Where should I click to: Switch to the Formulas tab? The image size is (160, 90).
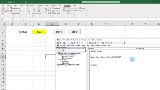click(39, 5)
